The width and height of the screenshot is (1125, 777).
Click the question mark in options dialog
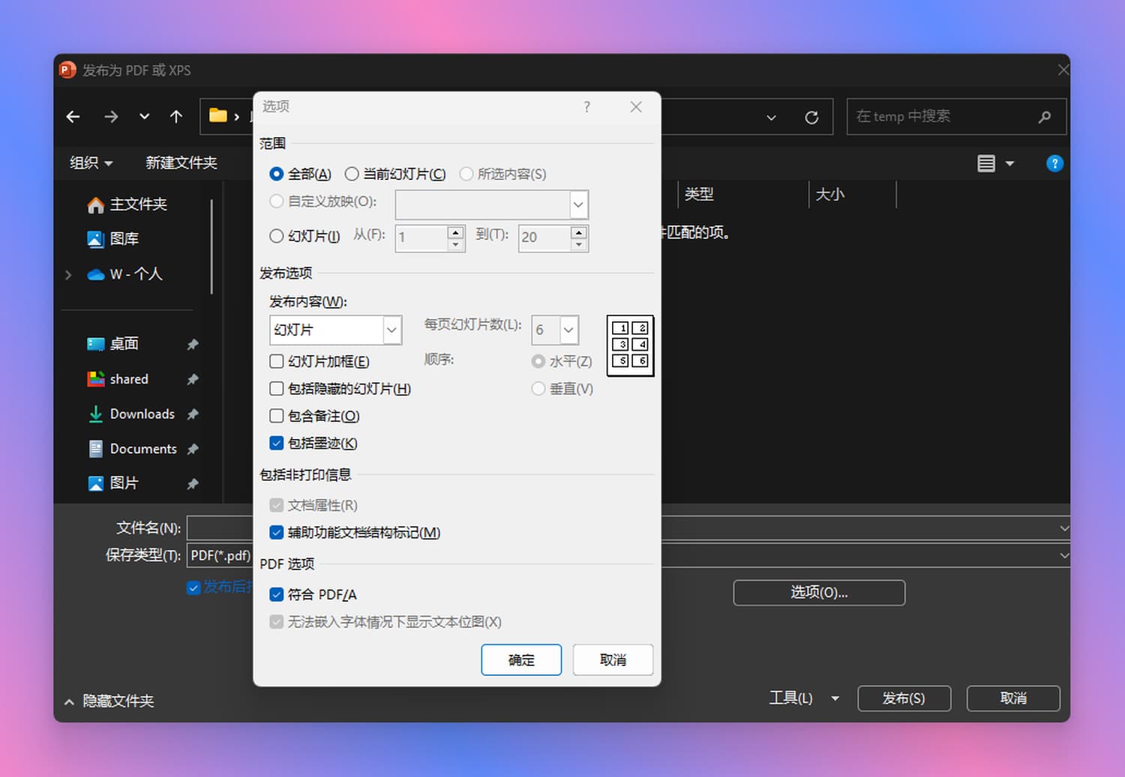586,107
